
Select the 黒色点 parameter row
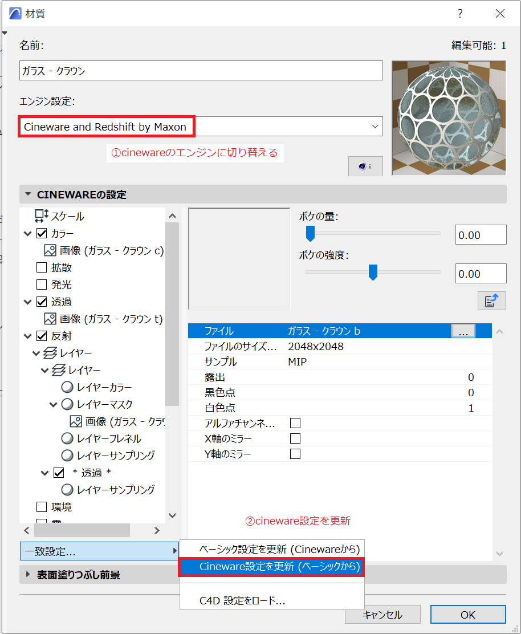click(340, 392)
